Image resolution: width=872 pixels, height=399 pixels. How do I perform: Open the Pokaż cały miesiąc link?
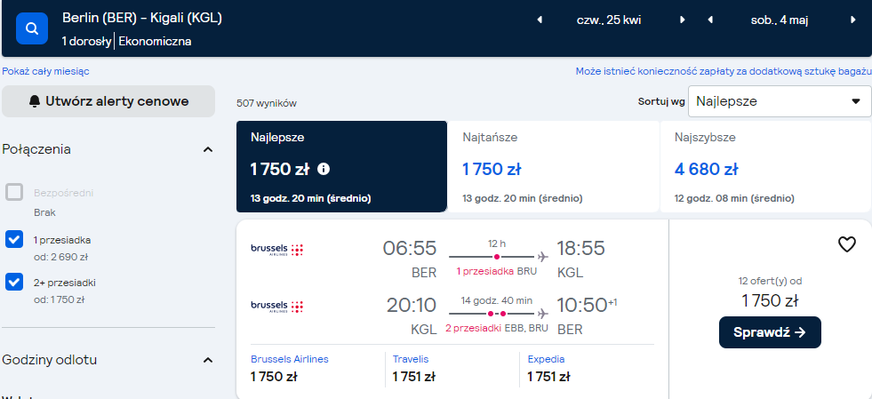click(45, 71)
